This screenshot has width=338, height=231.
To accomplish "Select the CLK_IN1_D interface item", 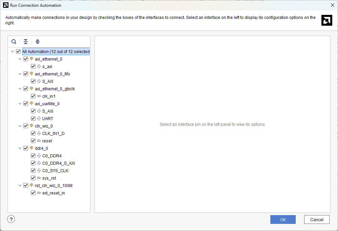I will click(53, 134).
